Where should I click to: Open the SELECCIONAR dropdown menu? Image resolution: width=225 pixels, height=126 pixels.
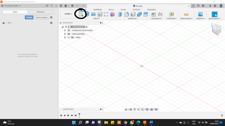click(214, 18)
